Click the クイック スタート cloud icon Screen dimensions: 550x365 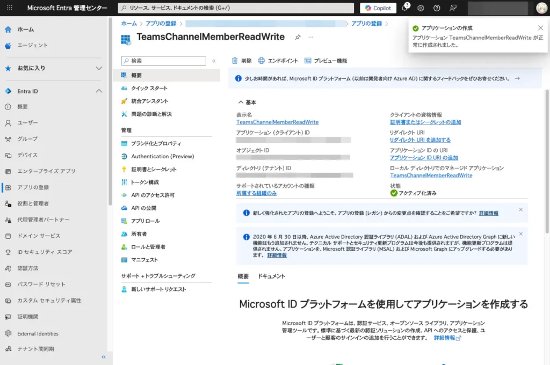(x=124, y=89)
